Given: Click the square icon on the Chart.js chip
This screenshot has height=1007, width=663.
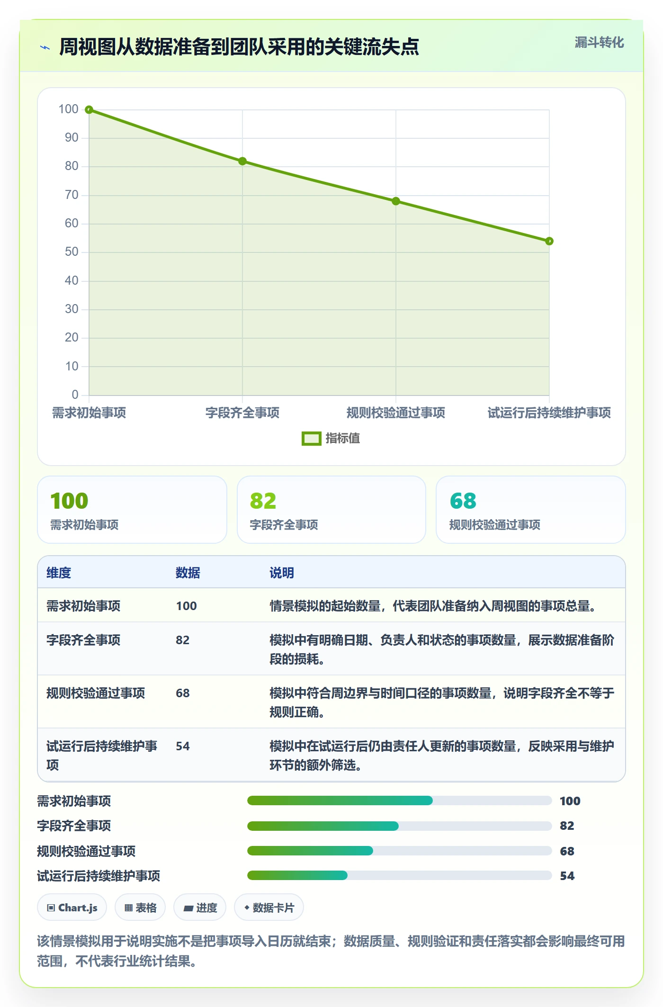Looking at the screenshot, I should pos(51,908).
